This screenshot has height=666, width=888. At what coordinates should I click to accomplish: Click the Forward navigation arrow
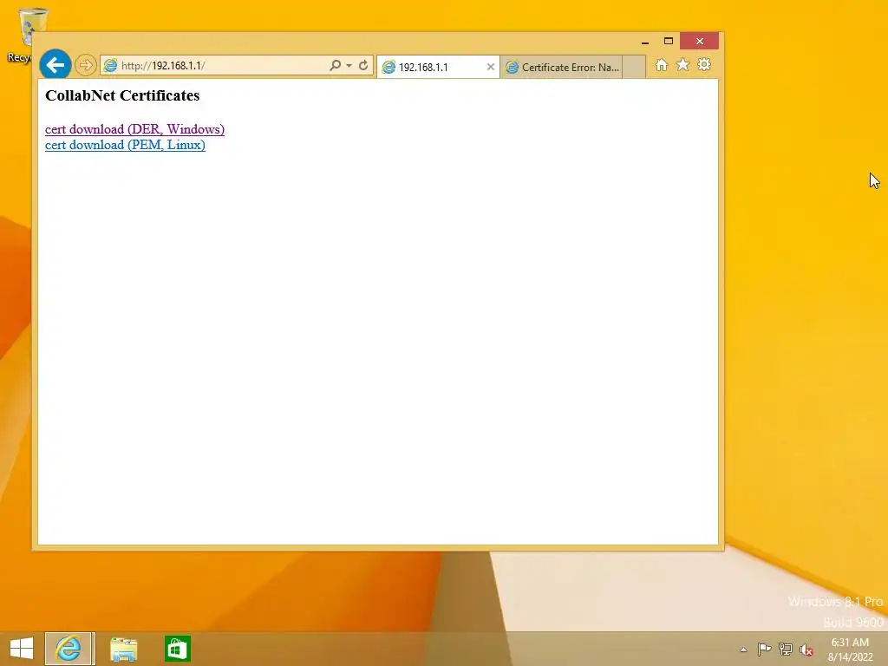pyautogui.click(x=86, y=65)
